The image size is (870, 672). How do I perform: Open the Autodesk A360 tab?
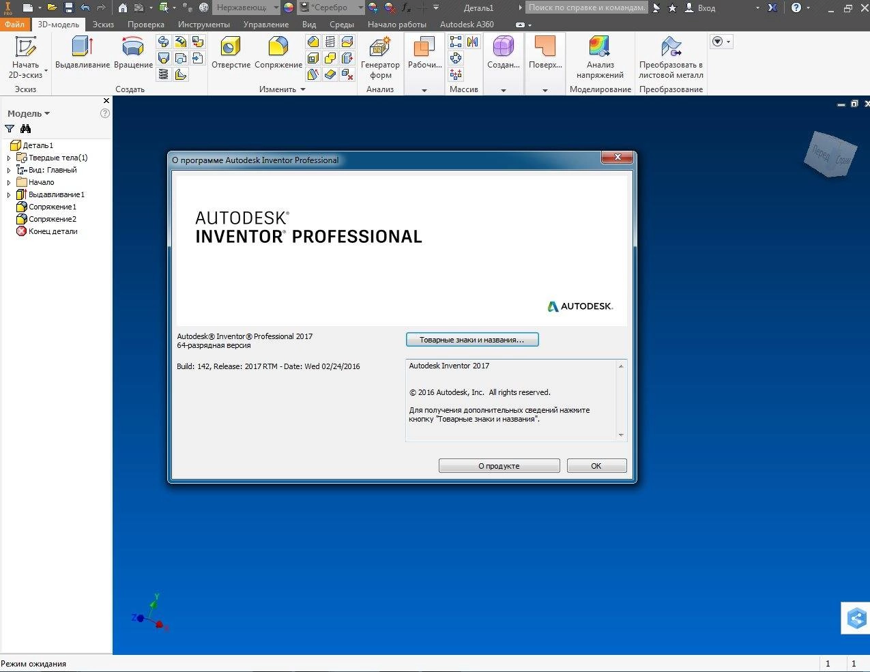[467, 24]
